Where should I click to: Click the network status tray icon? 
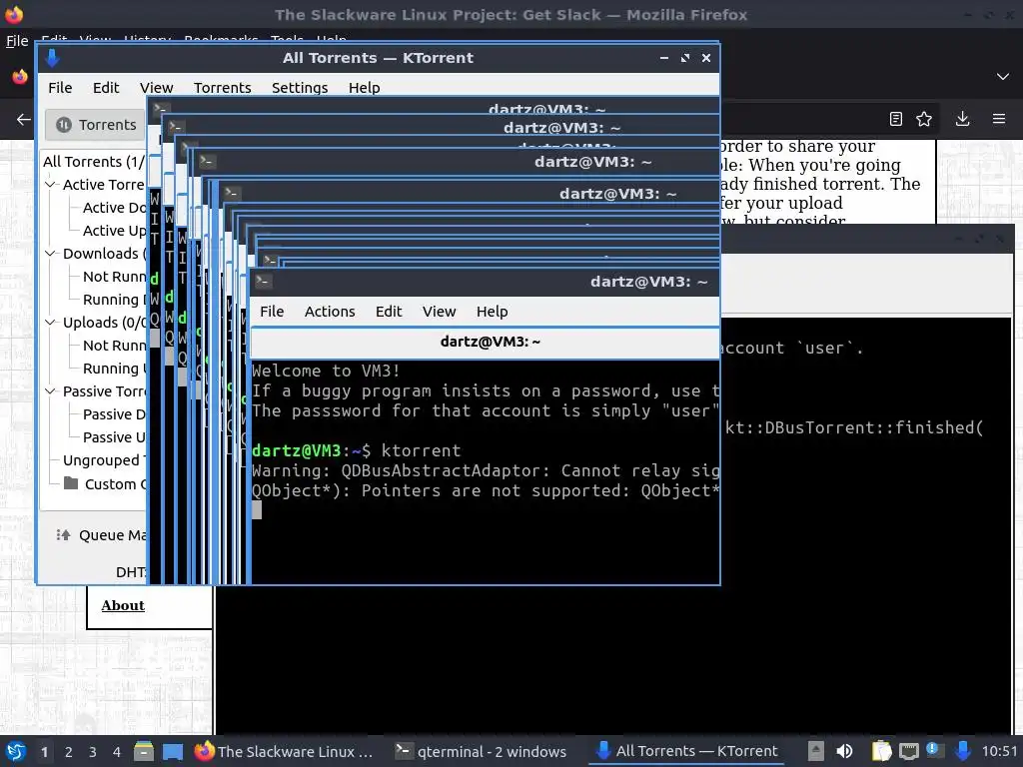click(x=909, y=751)
